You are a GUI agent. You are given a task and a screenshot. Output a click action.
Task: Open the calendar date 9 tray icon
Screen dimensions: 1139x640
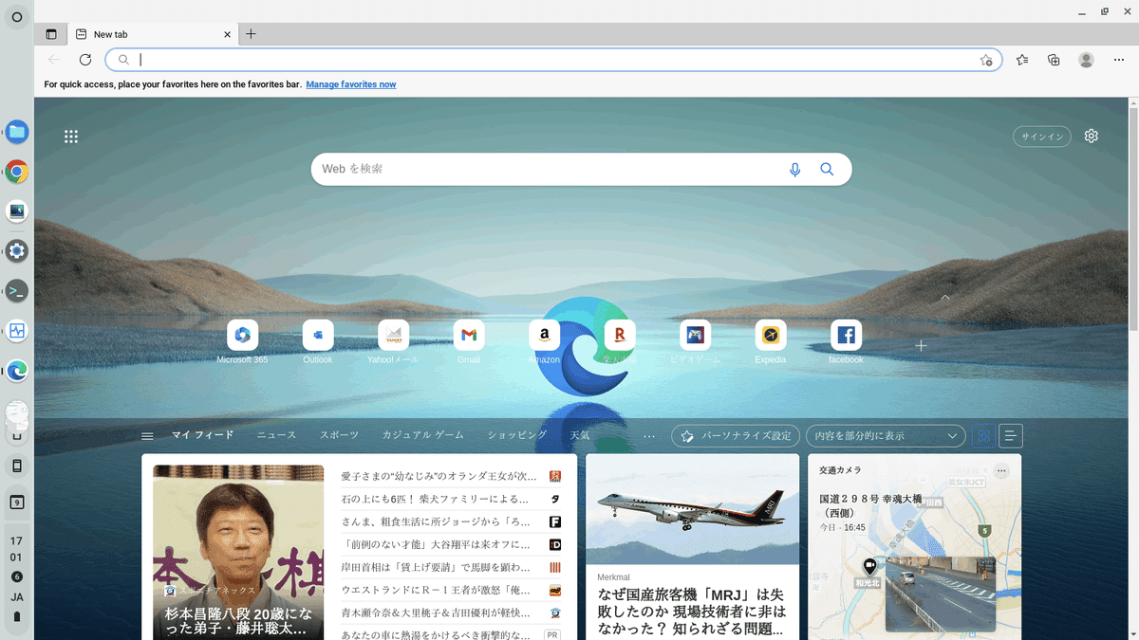(x=16, y=502)
